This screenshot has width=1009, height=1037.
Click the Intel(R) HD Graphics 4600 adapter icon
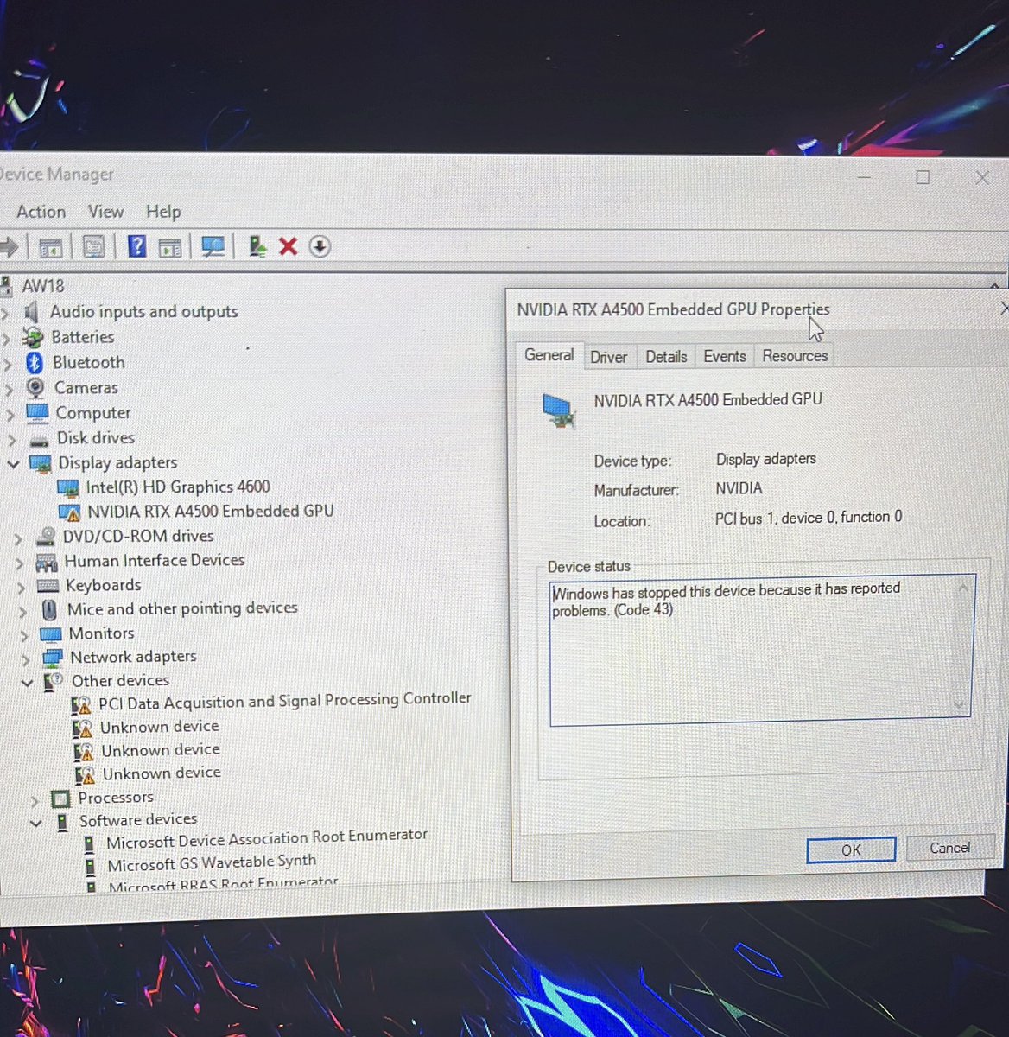[67, 488]
